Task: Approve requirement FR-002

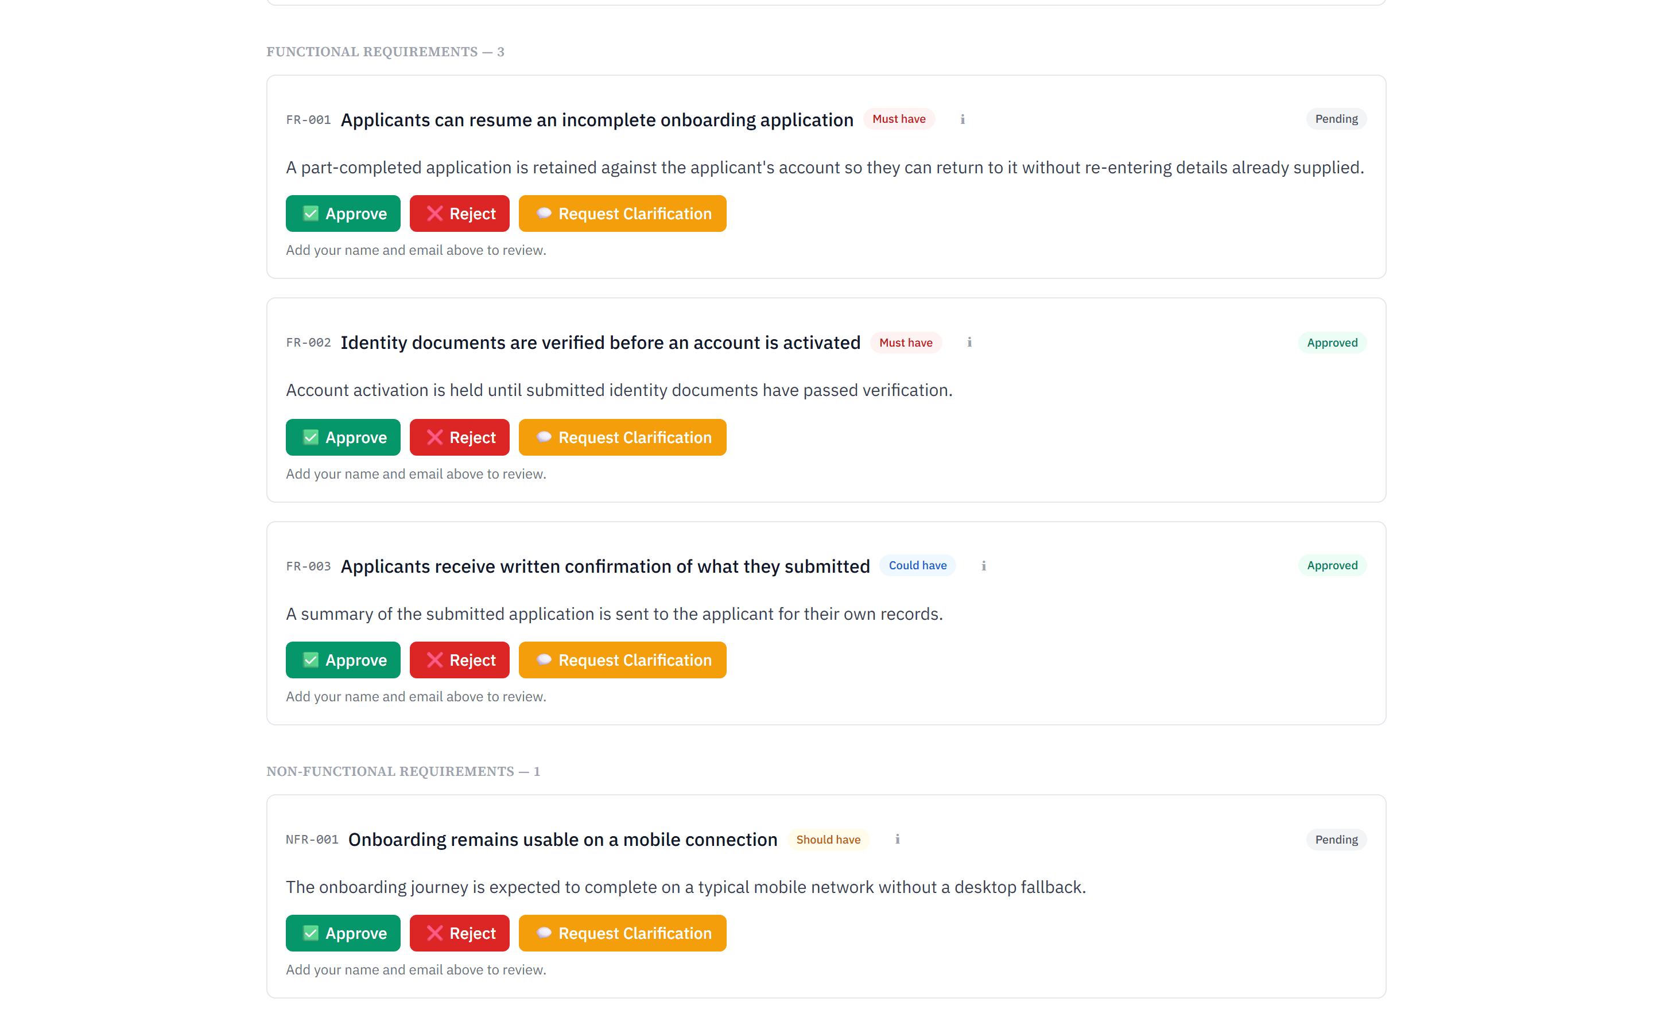Action: pyautogui.click(x=343, y=437)
